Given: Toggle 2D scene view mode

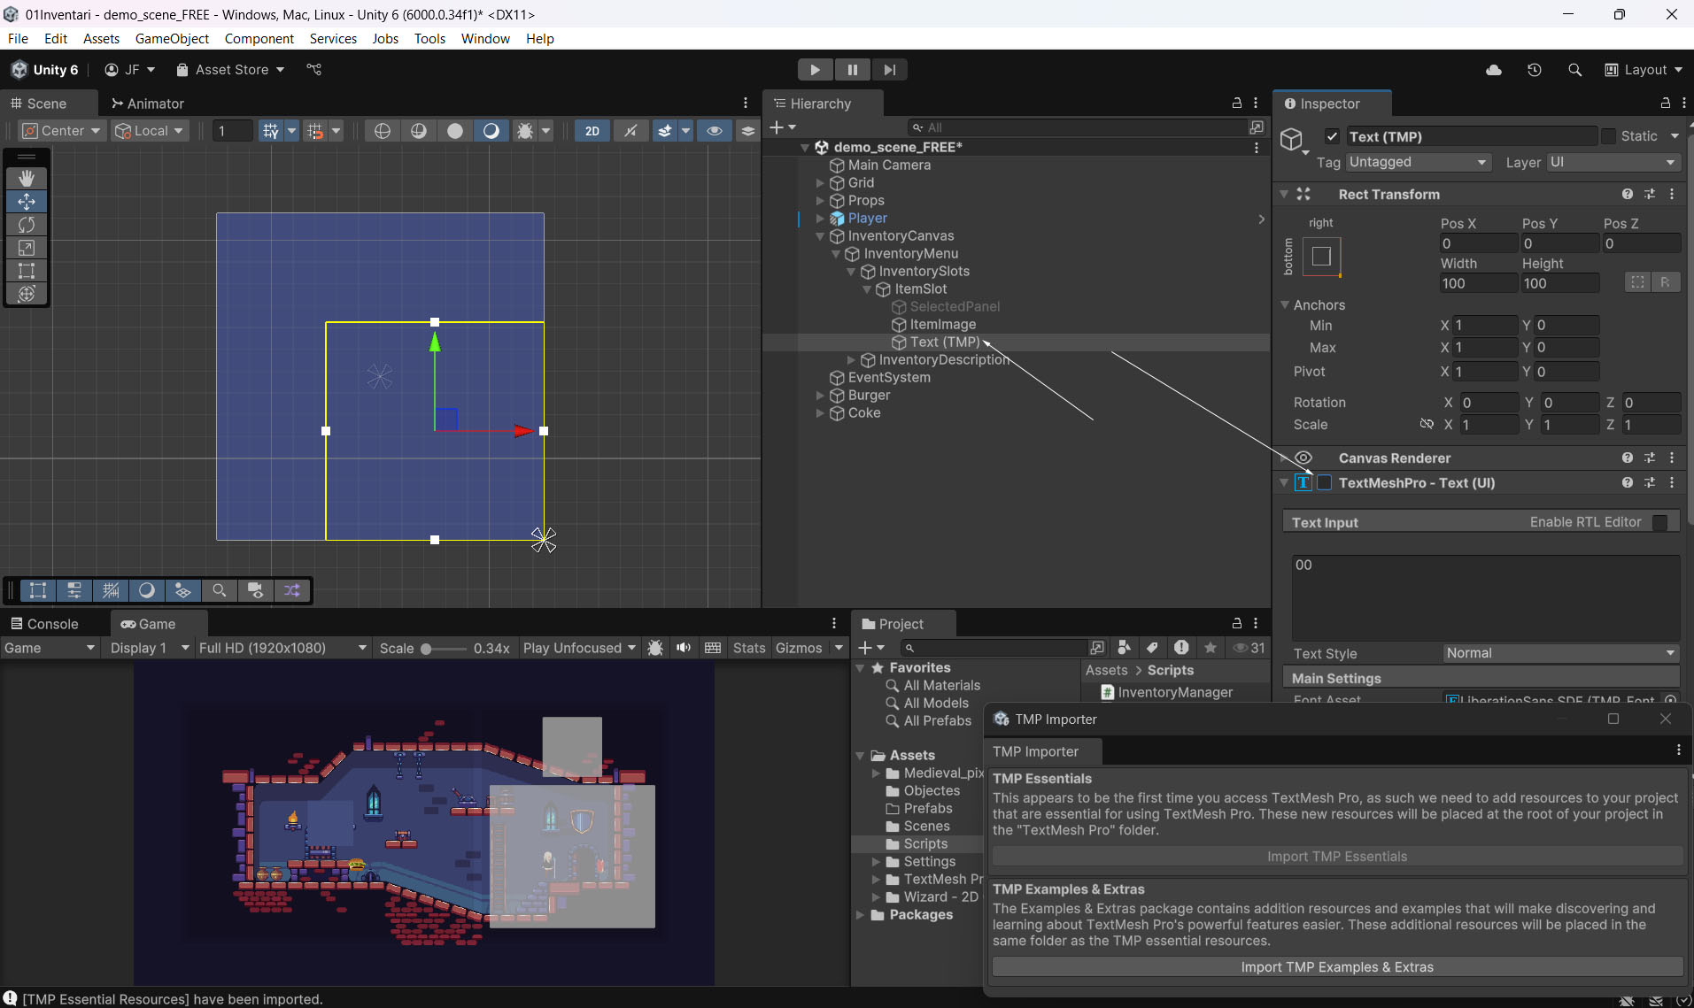Looking at the screenshot, I should [592, 131].
